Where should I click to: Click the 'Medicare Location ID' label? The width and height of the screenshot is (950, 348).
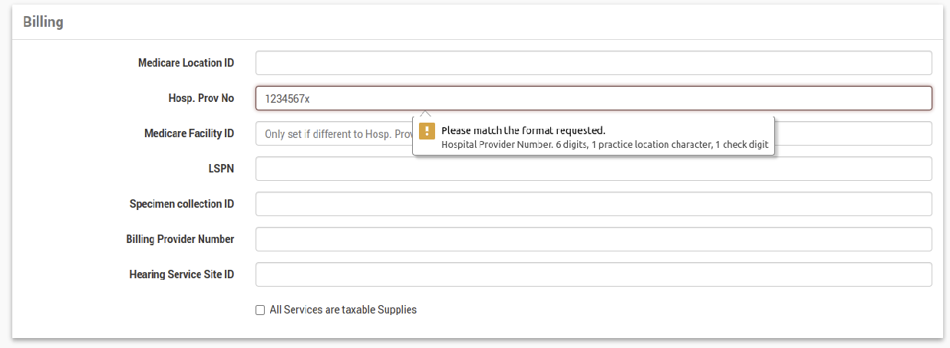coord(186,63)
